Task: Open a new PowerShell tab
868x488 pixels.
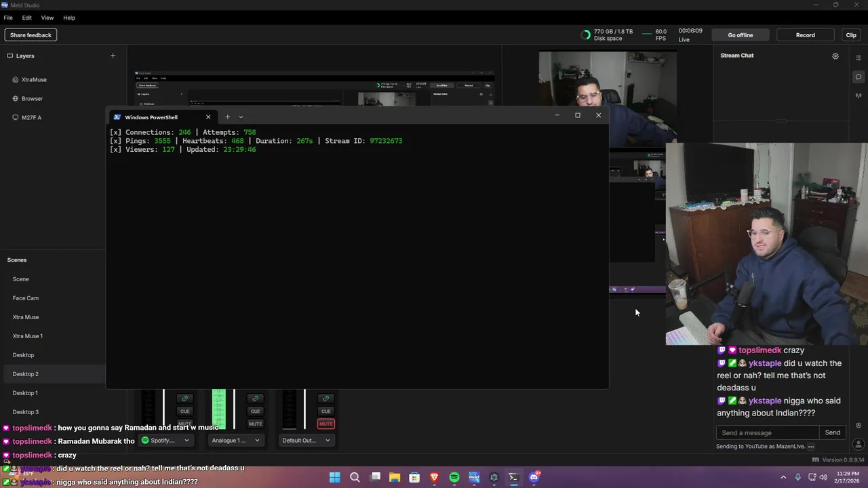Action: coord(227,117)
